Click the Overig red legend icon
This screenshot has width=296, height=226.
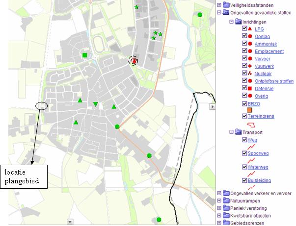(250, 96)
